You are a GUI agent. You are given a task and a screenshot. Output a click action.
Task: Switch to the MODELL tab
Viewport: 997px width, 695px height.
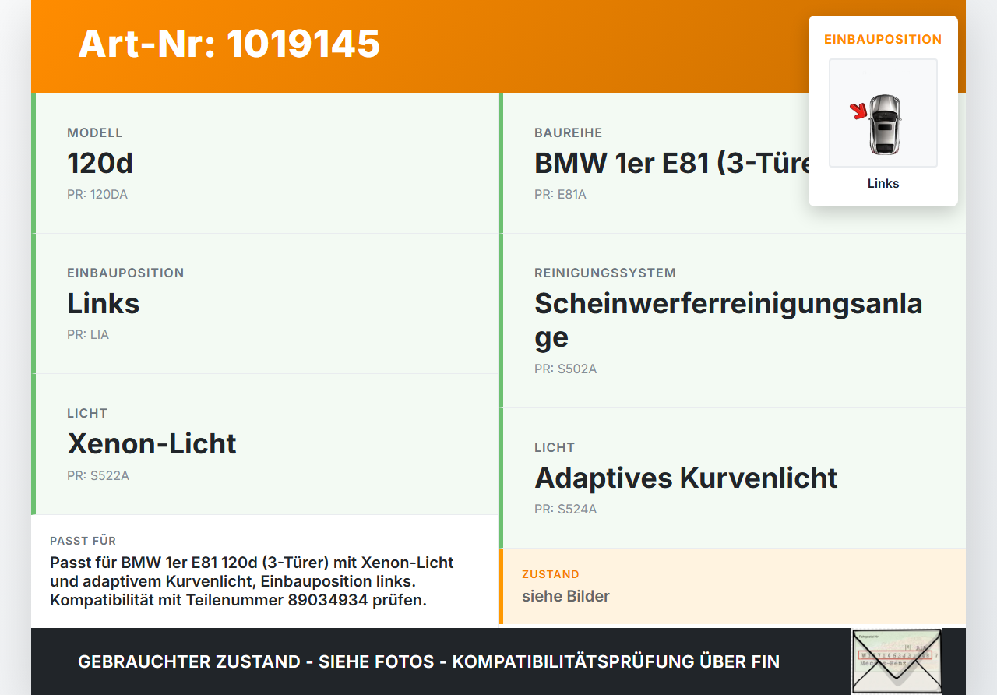(x=95, y=132)
